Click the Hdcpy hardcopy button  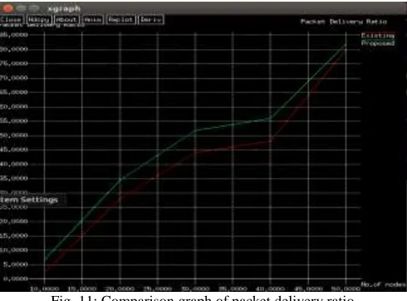click(39, 20)
